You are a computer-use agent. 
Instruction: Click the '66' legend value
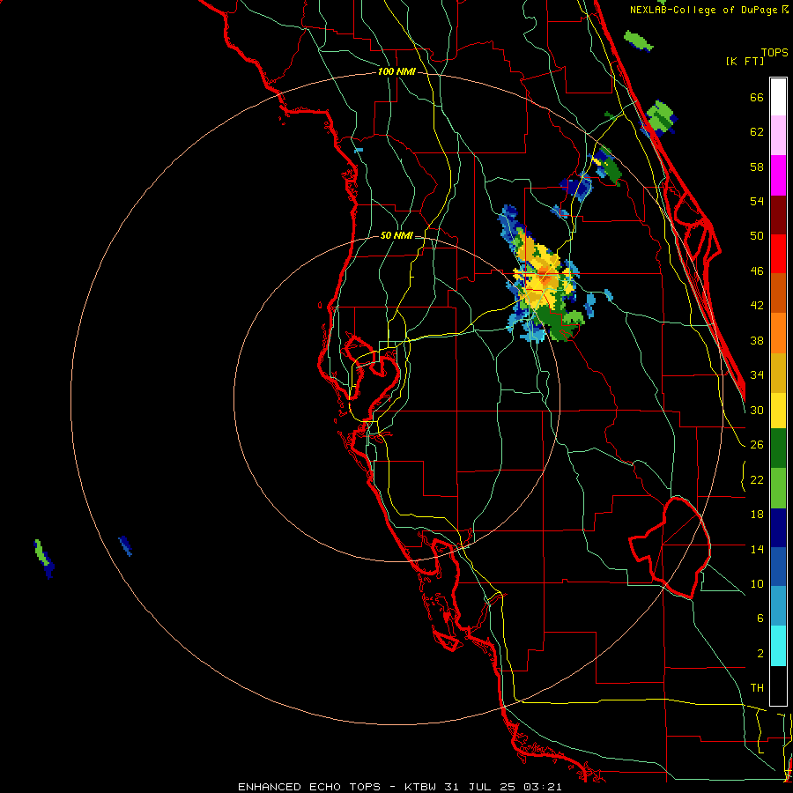(x=757, y=97)
